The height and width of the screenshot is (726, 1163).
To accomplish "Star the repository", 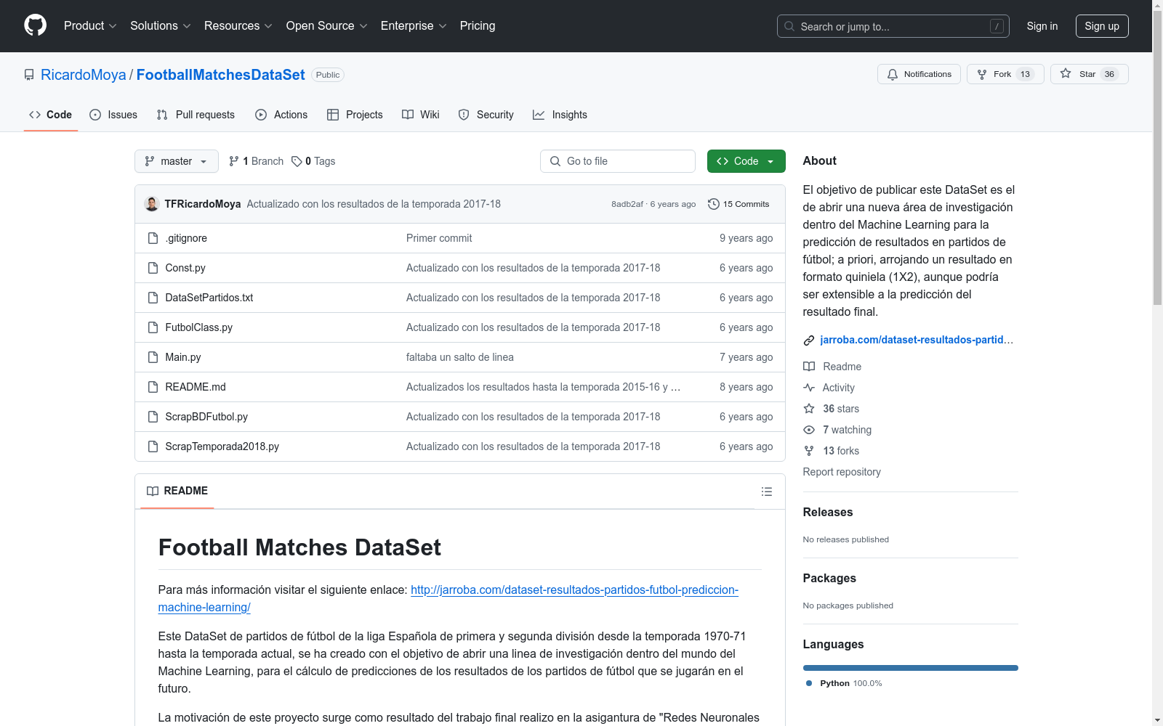I will point(1090,74).
